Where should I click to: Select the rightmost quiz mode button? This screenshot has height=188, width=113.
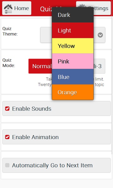tap(99, 66)
